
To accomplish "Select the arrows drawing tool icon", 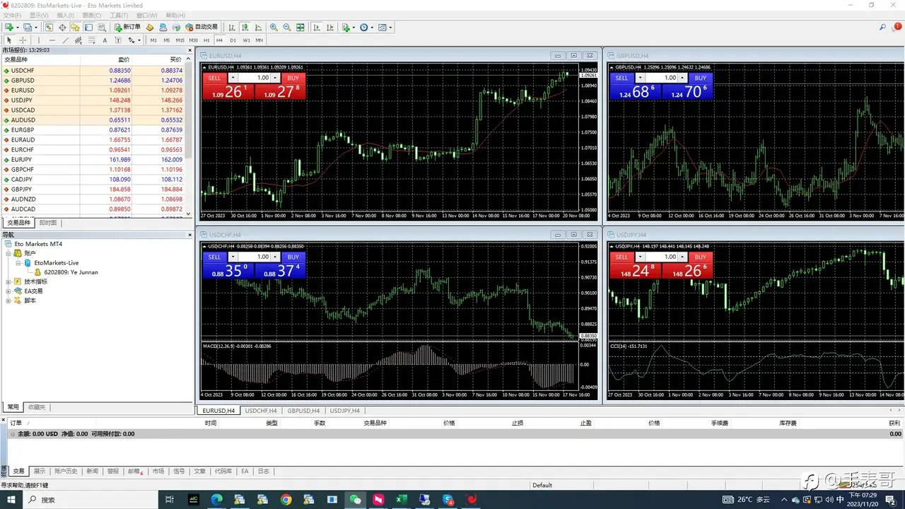I will coord(131,40).
